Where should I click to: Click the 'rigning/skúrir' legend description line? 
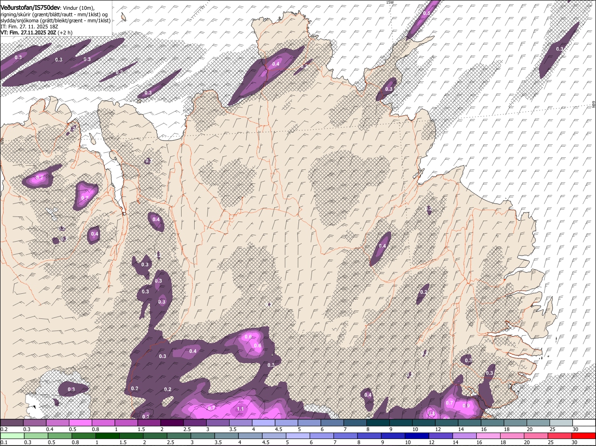point(54,14)
